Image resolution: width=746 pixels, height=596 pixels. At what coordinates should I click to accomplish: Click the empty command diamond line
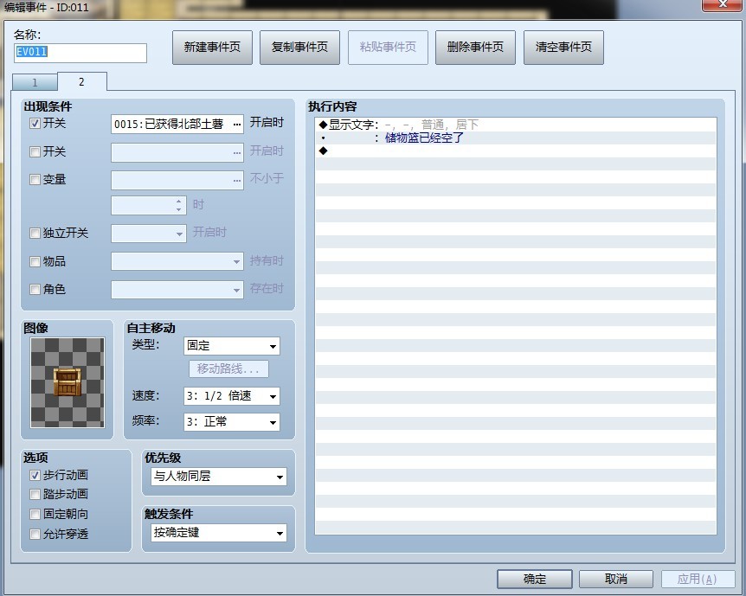point(515,151)
